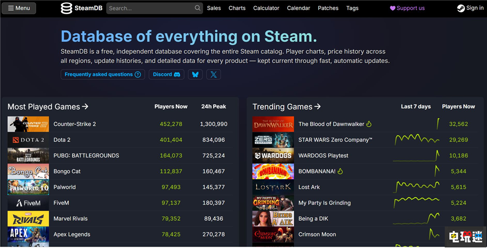Click flame icon beside Blood of Dawnwalker
This screenshot has height=248, width=487.
369,124
